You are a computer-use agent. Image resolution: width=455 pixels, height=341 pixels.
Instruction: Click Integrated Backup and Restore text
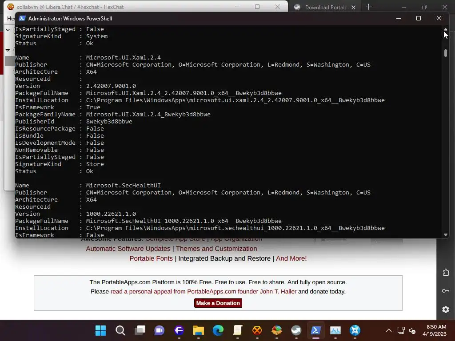(224, 258)
